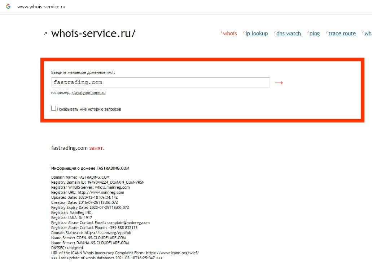Focus the domain name input field
Screen dimensions: 372x264
click(x=160, y=82)
